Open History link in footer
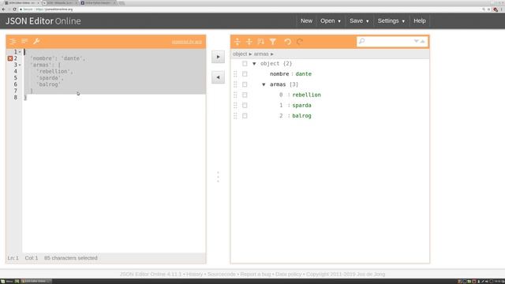The height and width of the screenshot is (284, 505). coord(195,275)
